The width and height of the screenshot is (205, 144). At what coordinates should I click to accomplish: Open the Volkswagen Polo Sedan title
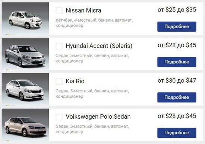pyautogui.click(x=98, y=117)
